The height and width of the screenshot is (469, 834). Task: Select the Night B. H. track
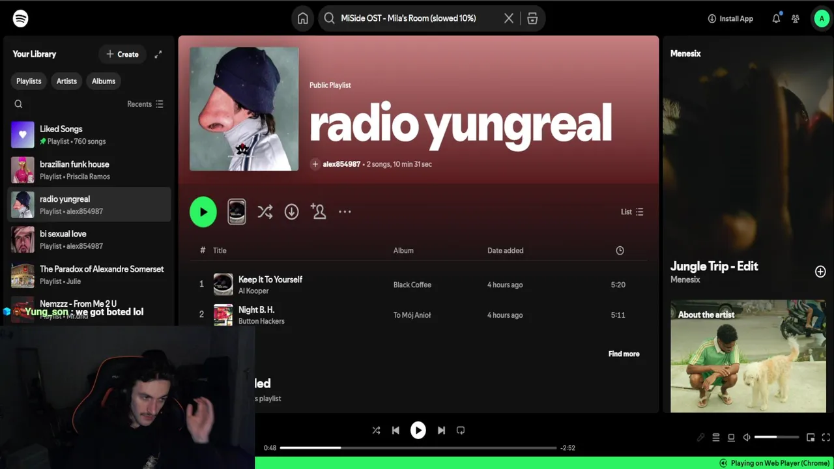418,315
